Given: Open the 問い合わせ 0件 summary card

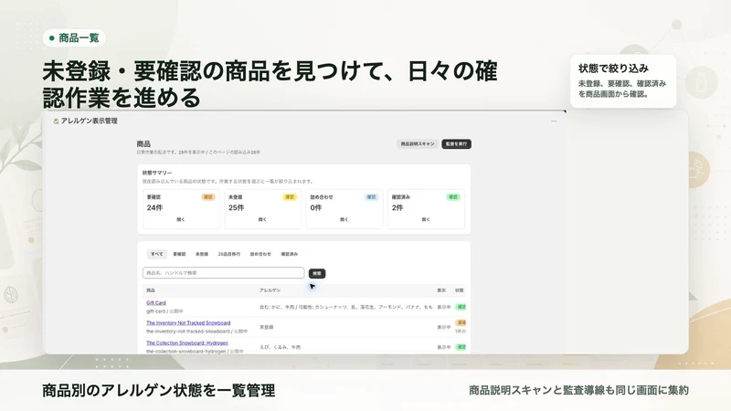Looking at the screenshot, I should pyautogui.click(x=344, y=209).
